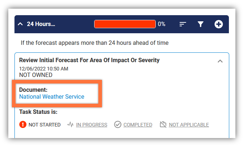This screenshot has width=243, height=146.
Task: Click the Not Applicable crossed briefcase icon
Action: click(x=163, y=124)
